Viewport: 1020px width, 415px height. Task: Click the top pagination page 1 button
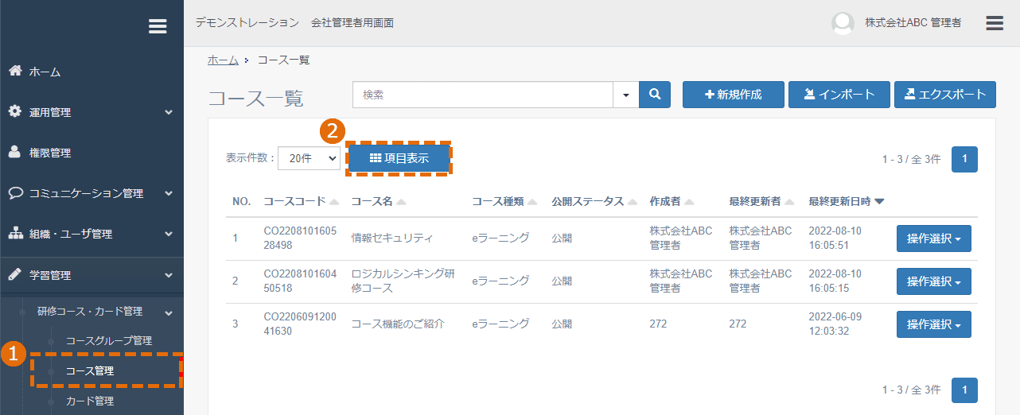(x=964, y=159)
